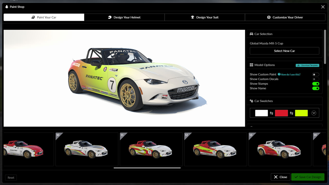The width and height of the screenshot is (329, 185).
Task: Expand the Car Swatches color dropdown
Action: click(x=314, y=113)
